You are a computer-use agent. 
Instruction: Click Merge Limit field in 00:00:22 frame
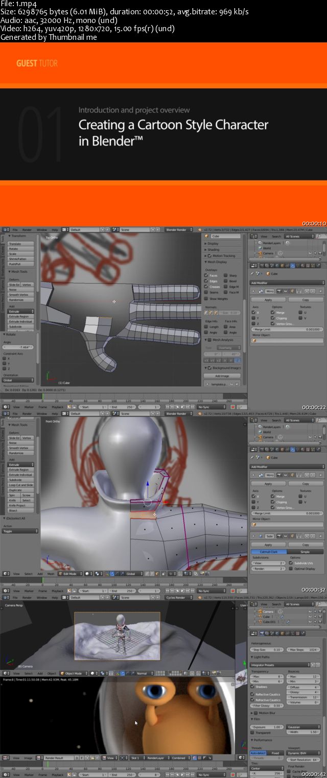287,329
